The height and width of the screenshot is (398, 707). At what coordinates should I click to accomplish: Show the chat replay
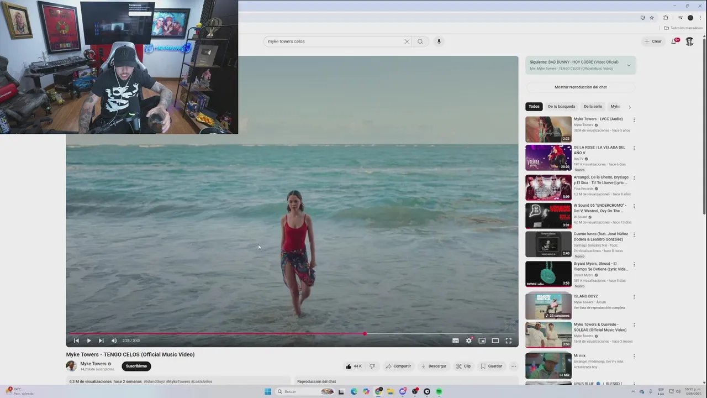click(581, 87)
